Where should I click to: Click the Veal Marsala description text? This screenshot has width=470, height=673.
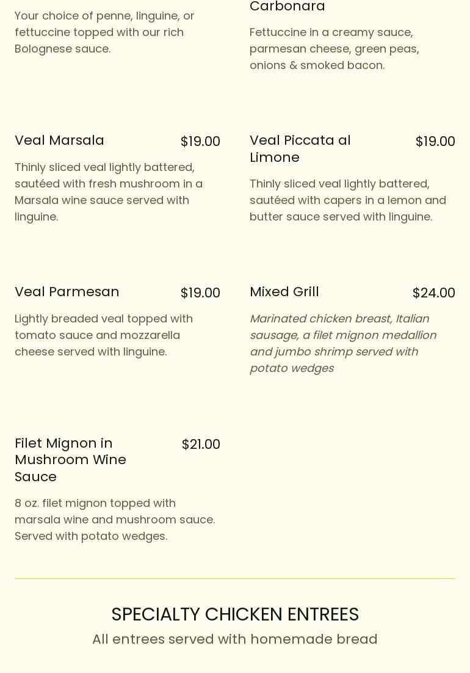109,192
